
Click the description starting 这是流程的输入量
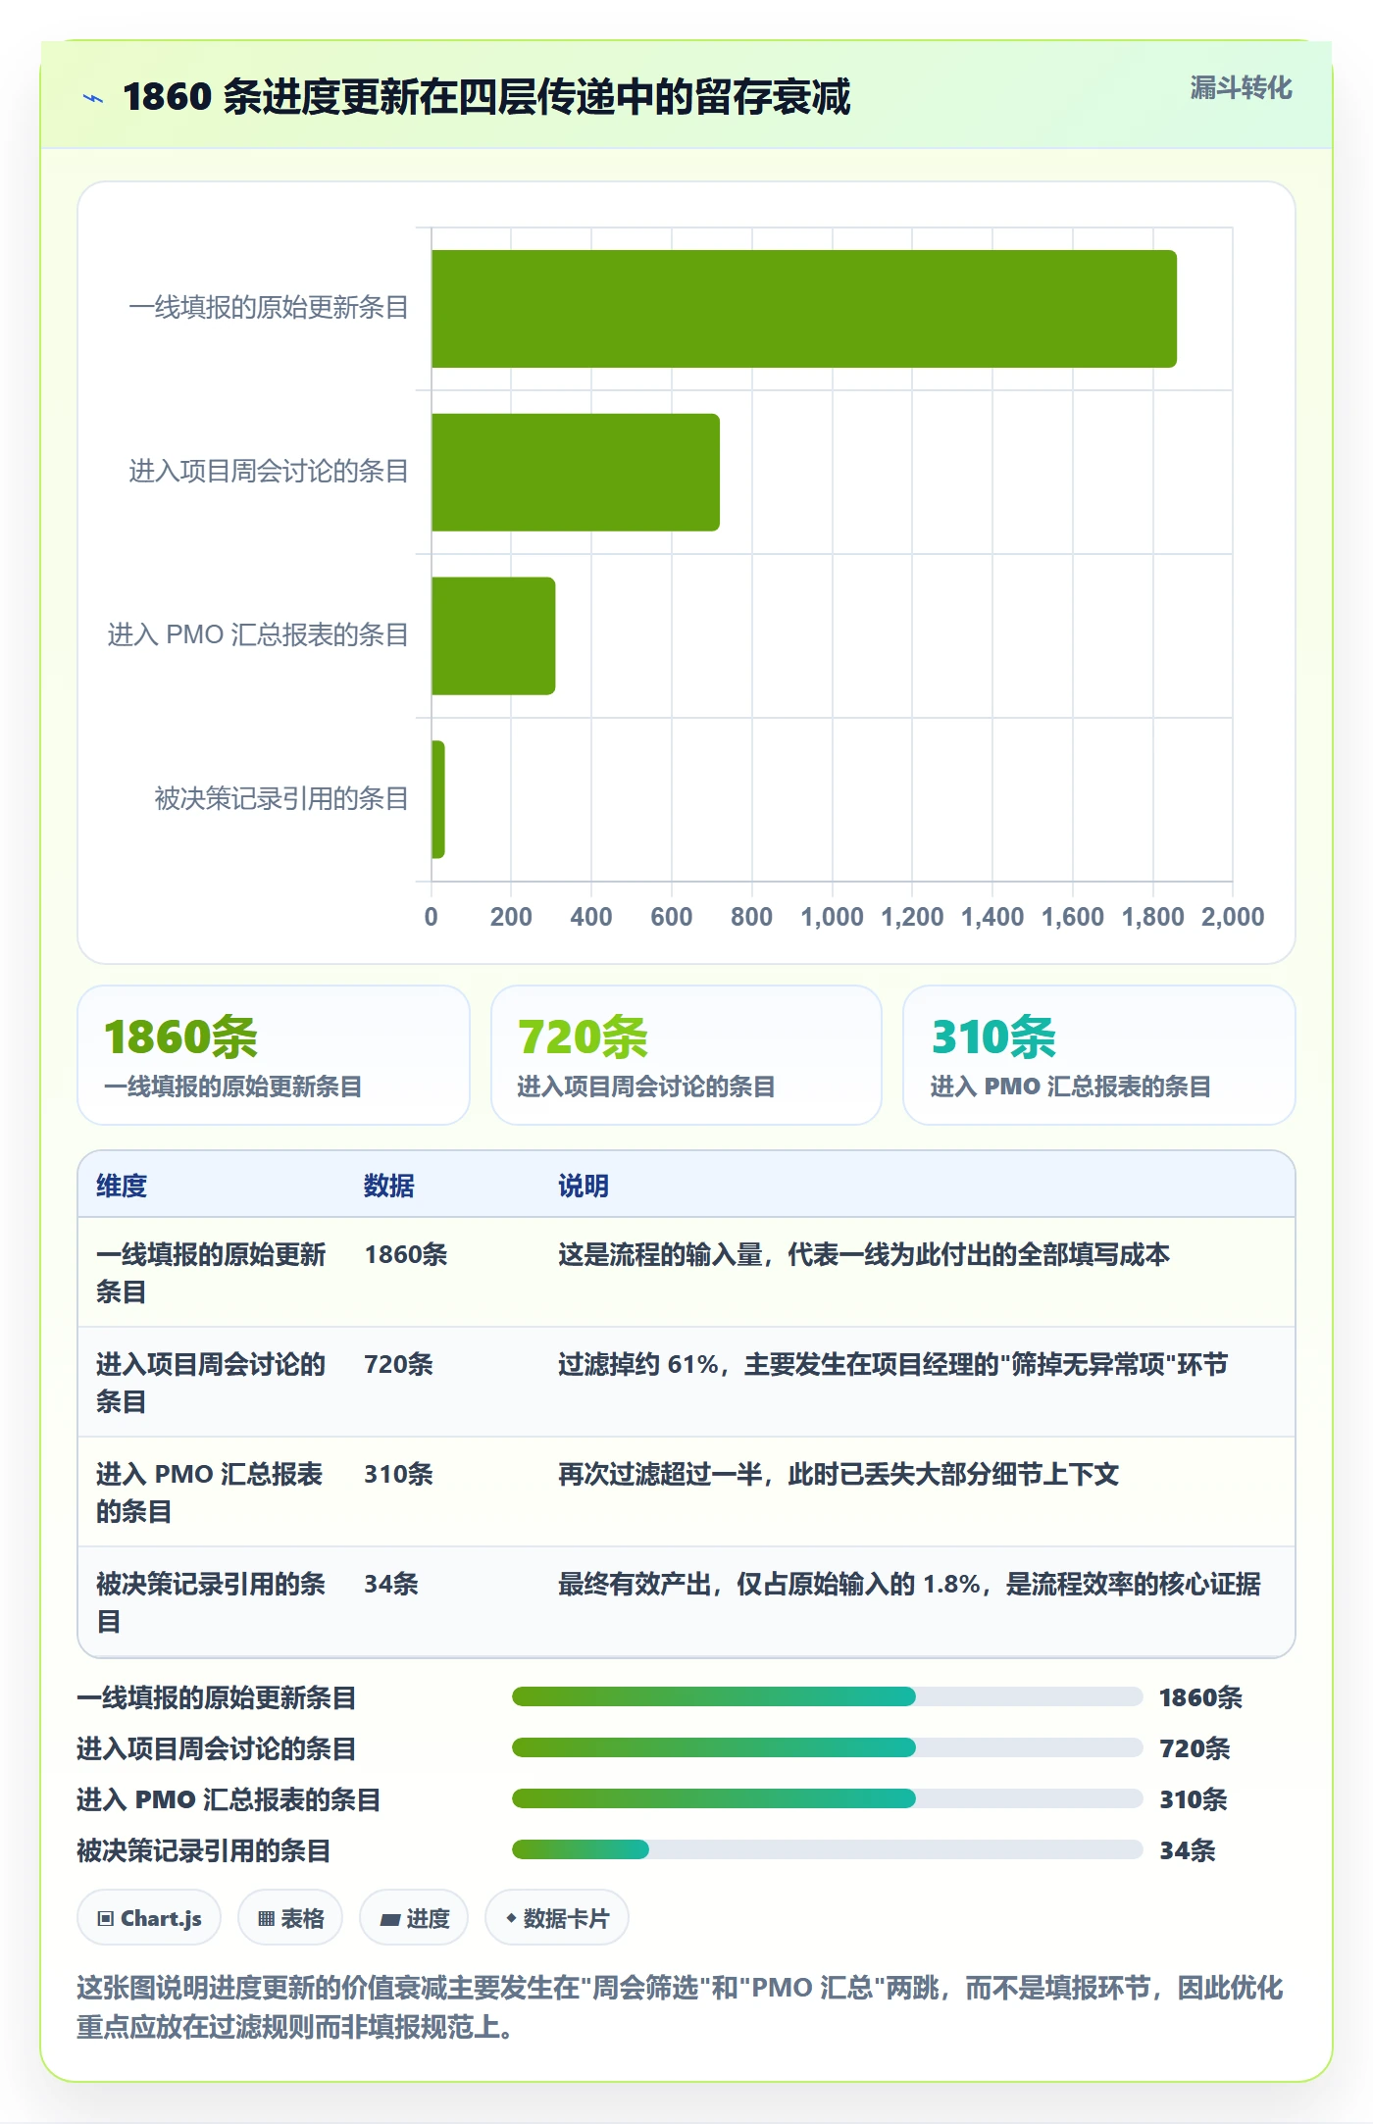click(863, 1254)
